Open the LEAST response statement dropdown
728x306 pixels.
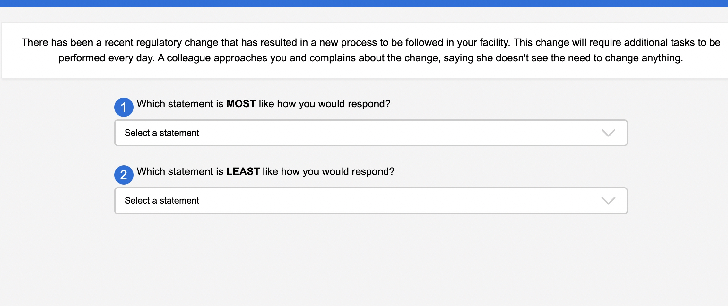pos(371,201)
